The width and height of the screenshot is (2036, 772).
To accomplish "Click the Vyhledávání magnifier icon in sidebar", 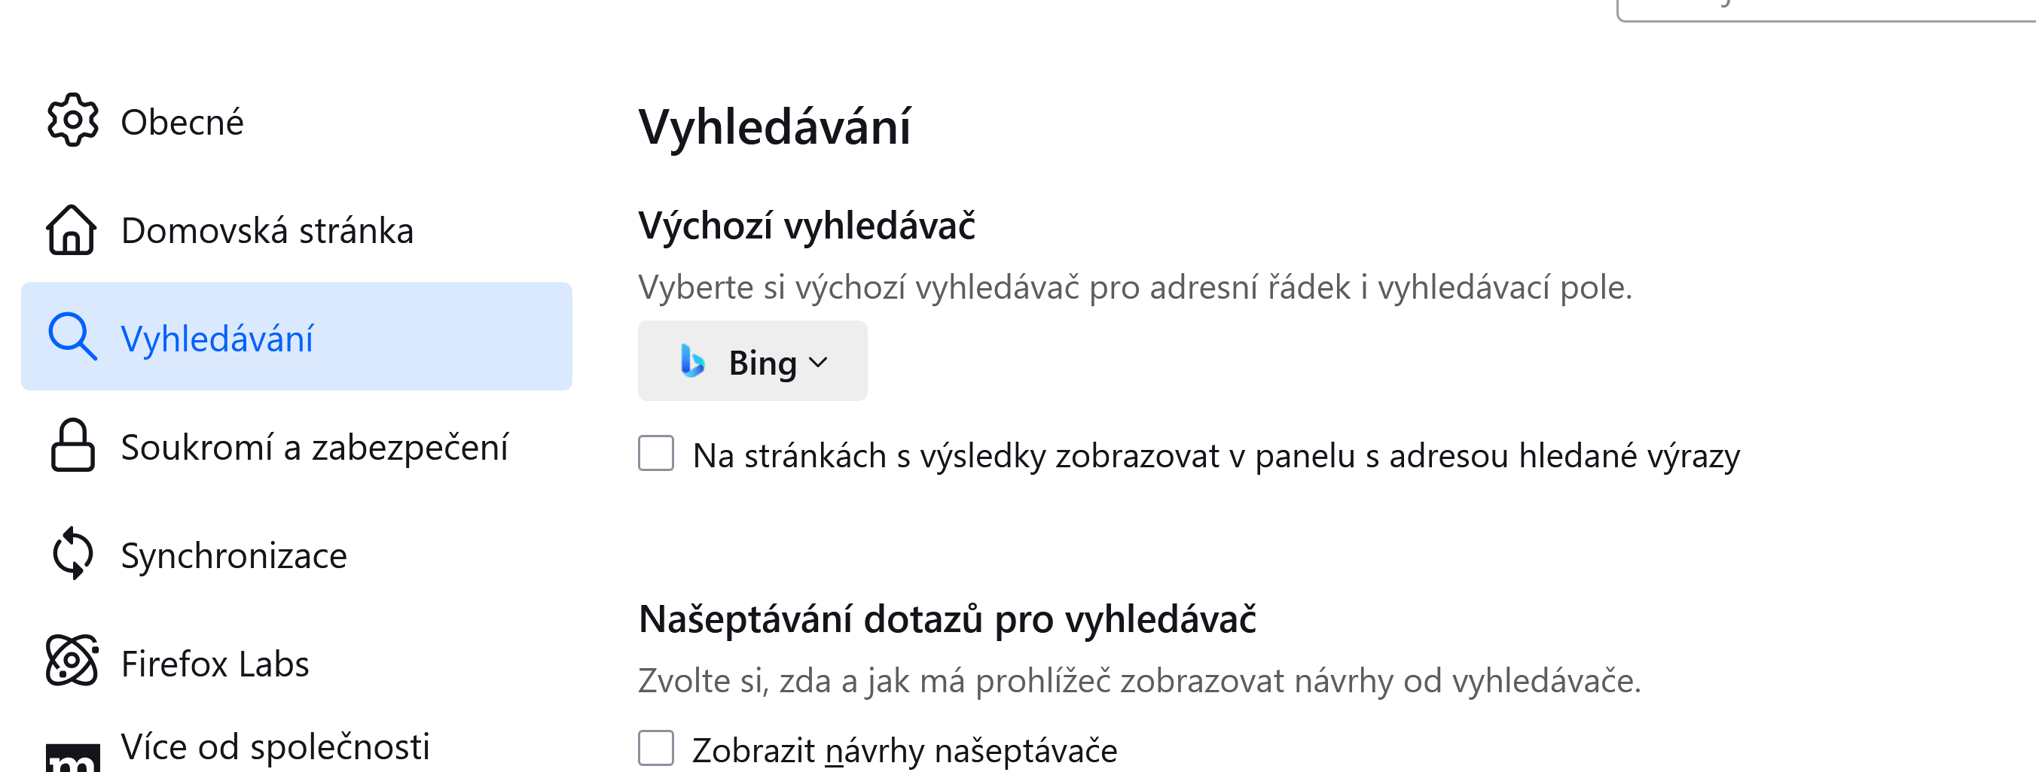I will click(x=72, y=337).
